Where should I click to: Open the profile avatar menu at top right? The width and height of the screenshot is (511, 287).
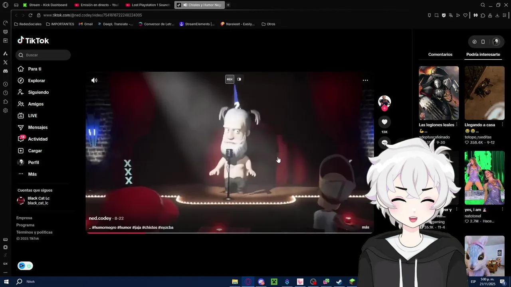click(x=496, y=41)
